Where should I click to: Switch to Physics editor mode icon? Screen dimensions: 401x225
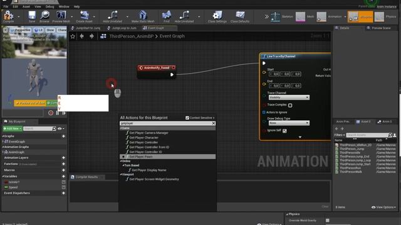(379, 17)
